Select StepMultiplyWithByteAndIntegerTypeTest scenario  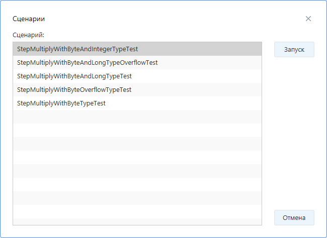pyautogui.click(x=77, y=49)
